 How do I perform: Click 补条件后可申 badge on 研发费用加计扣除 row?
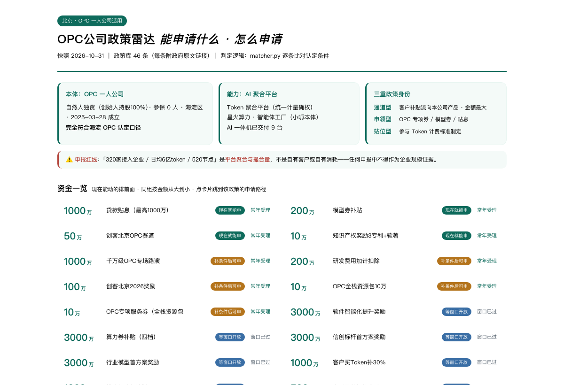[x=454, y=261]
